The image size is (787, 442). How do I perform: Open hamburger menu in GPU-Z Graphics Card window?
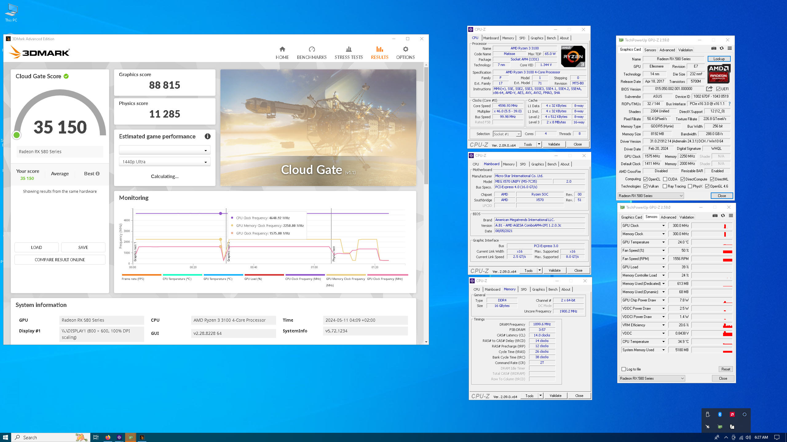(730, 48)
